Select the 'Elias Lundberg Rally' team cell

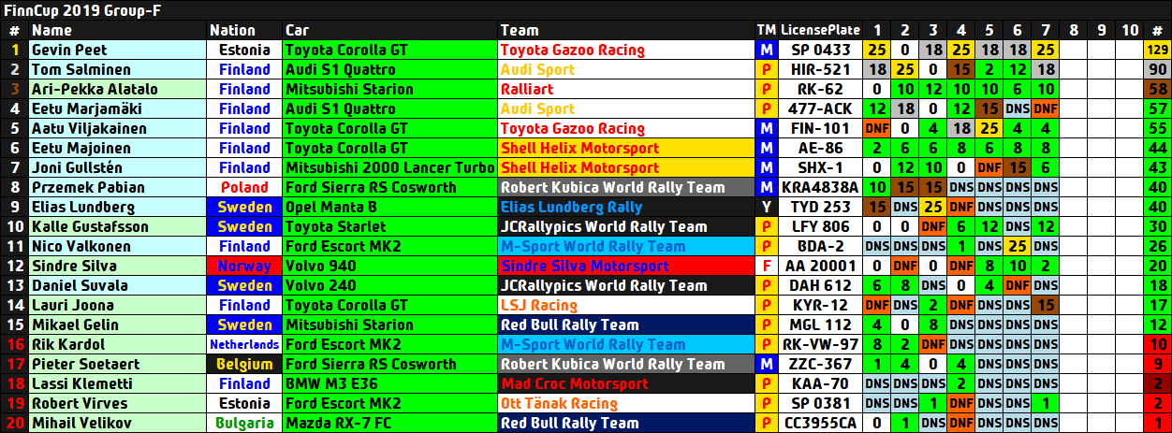point(625,207)
